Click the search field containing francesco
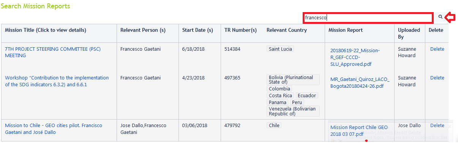The image size is (458, 143). 368,17
